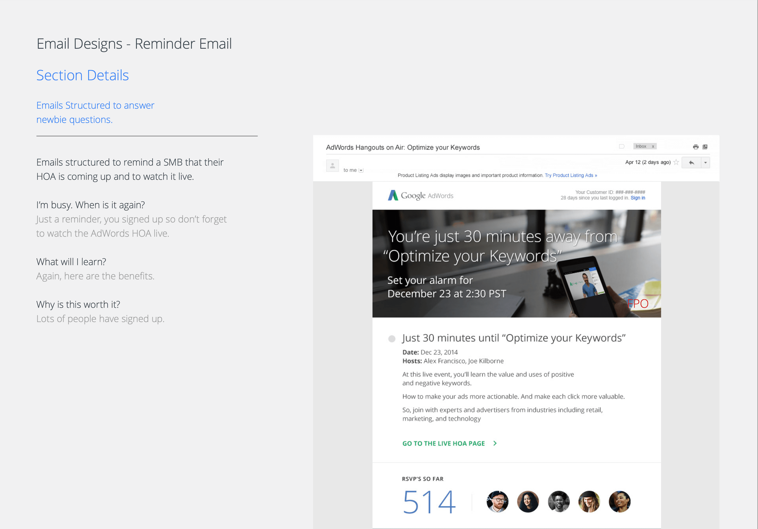Star the Apr 12 email

point(676,162)
